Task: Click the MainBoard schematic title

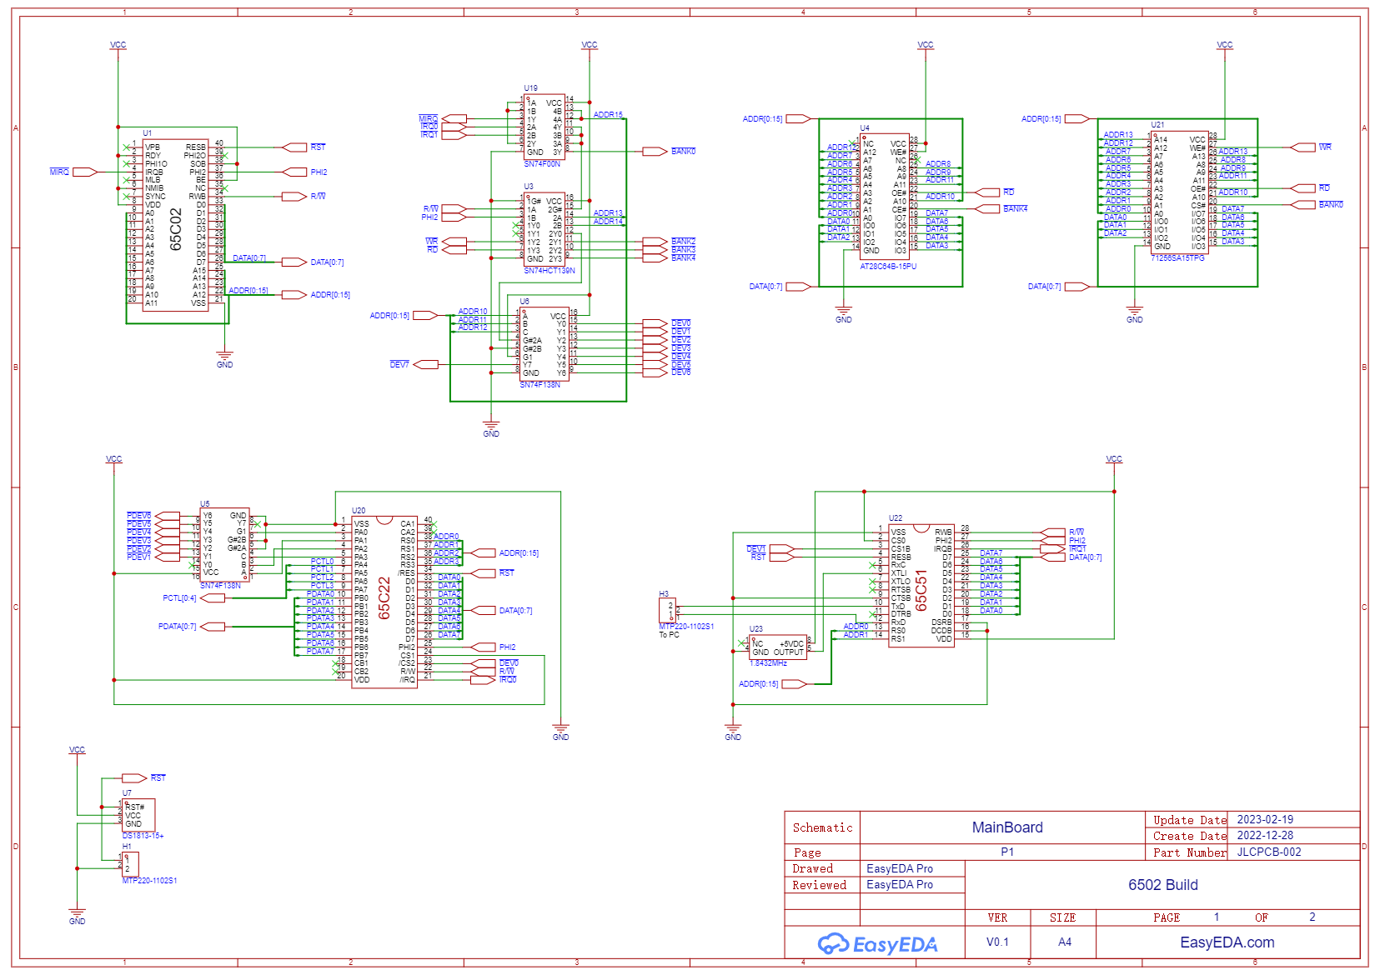Action: [1006, 827]
